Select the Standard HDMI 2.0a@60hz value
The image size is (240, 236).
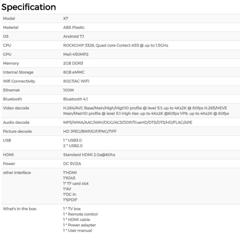[x=88, y=155]
